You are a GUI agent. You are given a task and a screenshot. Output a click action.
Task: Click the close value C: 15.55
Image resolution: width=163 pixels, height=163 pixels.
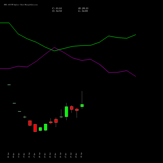click(57, 8)
